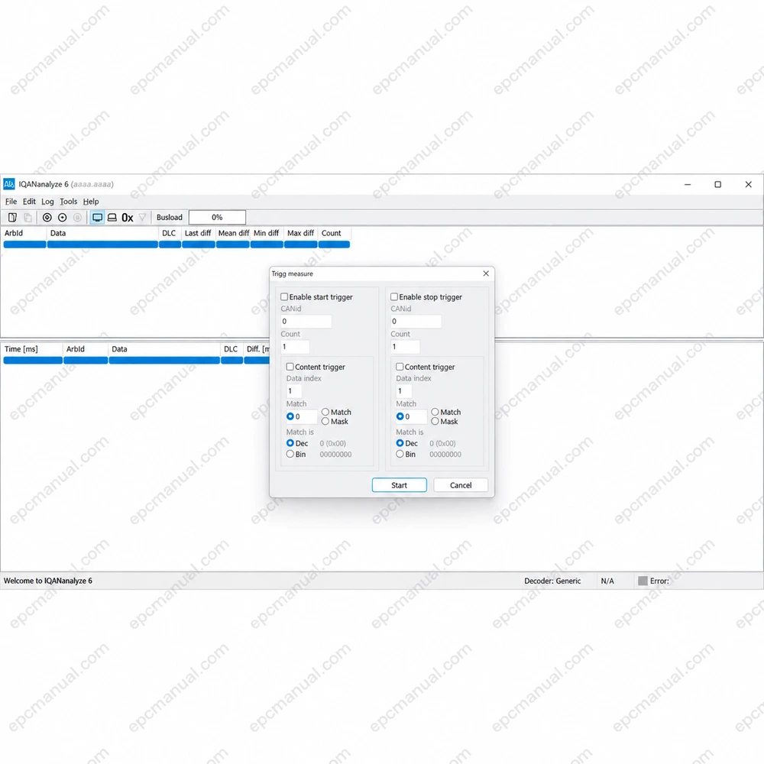Screen dimensions: 764x764
Task: Select the Match radio in stop trigger
Action: pos(435,413)
